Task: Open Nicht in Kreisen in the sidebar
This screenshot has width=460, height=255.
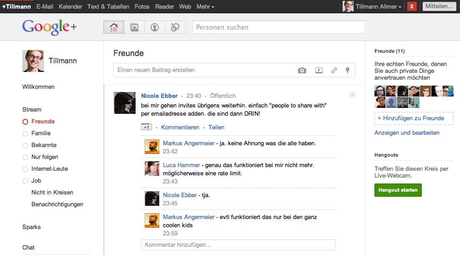Action: (52, 193)
